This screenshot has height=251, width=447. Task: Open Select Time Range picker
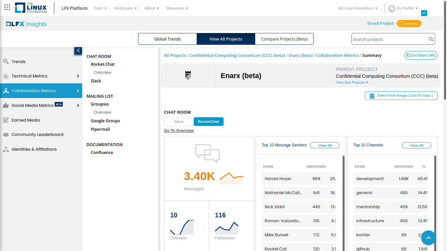coord(401,96)
